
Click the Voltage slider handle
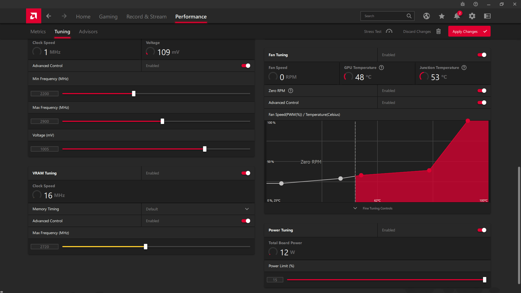205,149
